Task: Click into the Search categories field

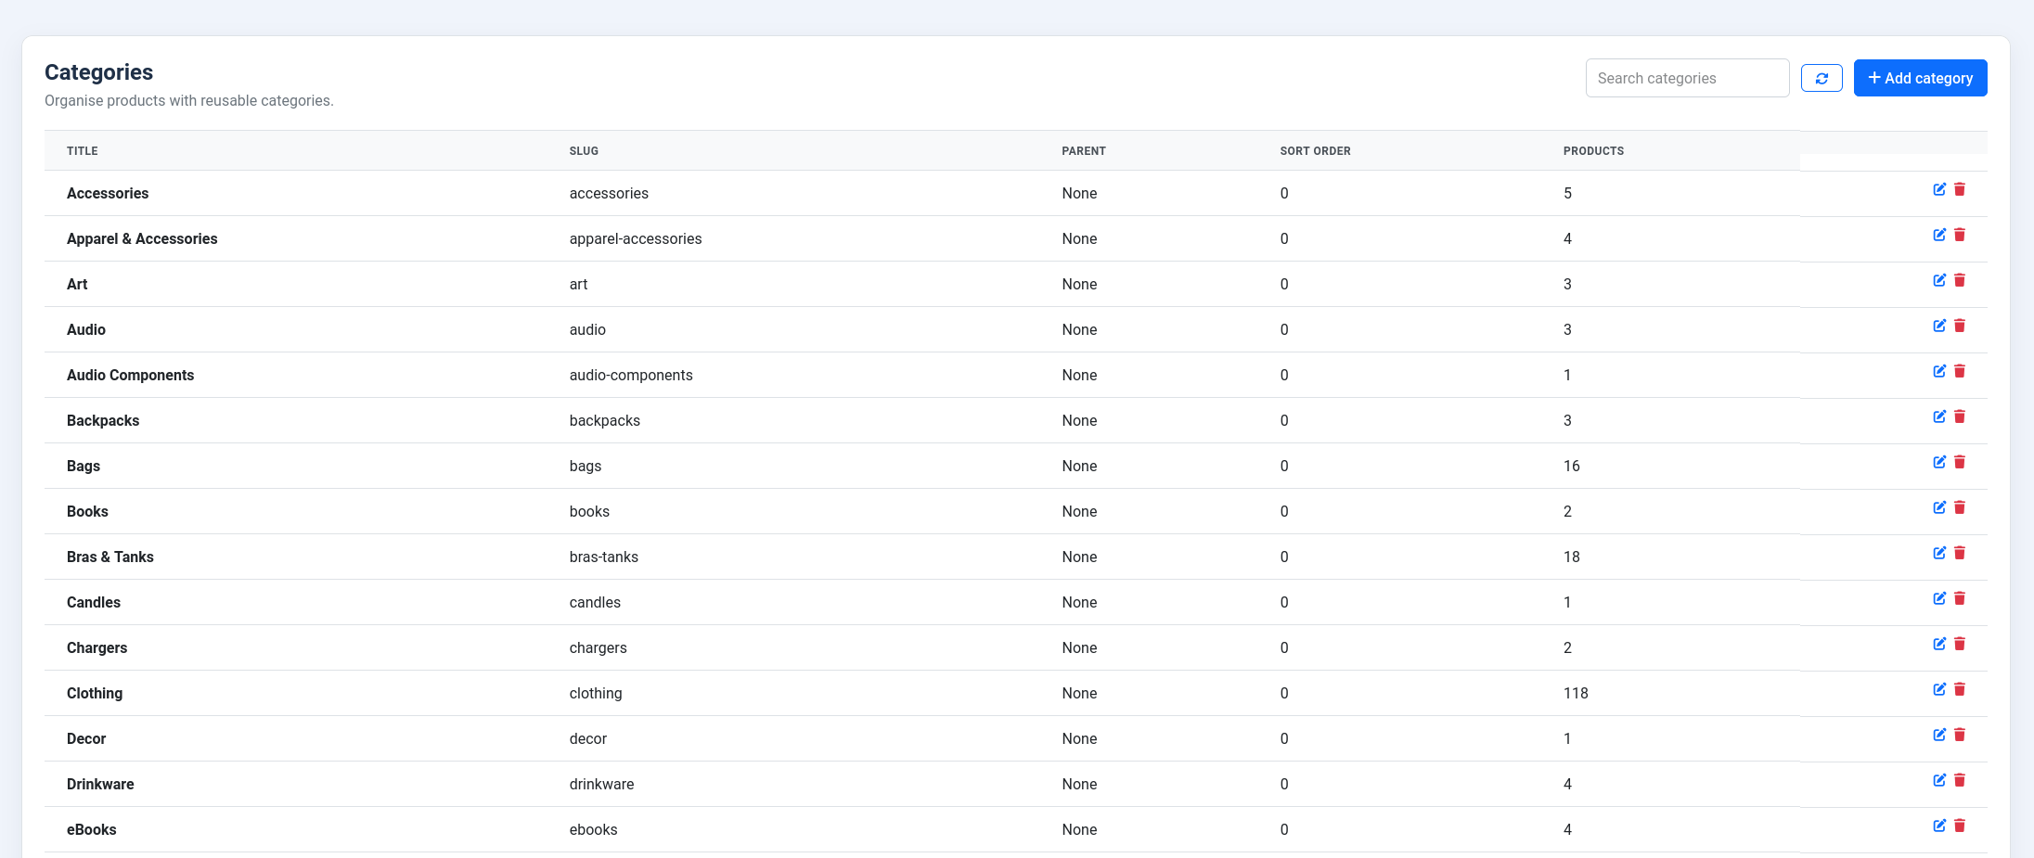Action: point(1687,78)
